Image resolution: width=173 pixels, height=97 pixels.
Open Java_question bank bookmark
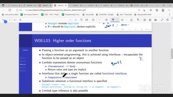point(143,15)
